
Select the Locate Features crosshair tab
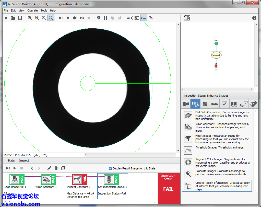point(205,104)
